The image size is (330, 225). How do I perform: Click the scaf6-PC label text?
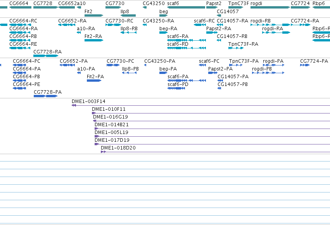coord(209,61)
